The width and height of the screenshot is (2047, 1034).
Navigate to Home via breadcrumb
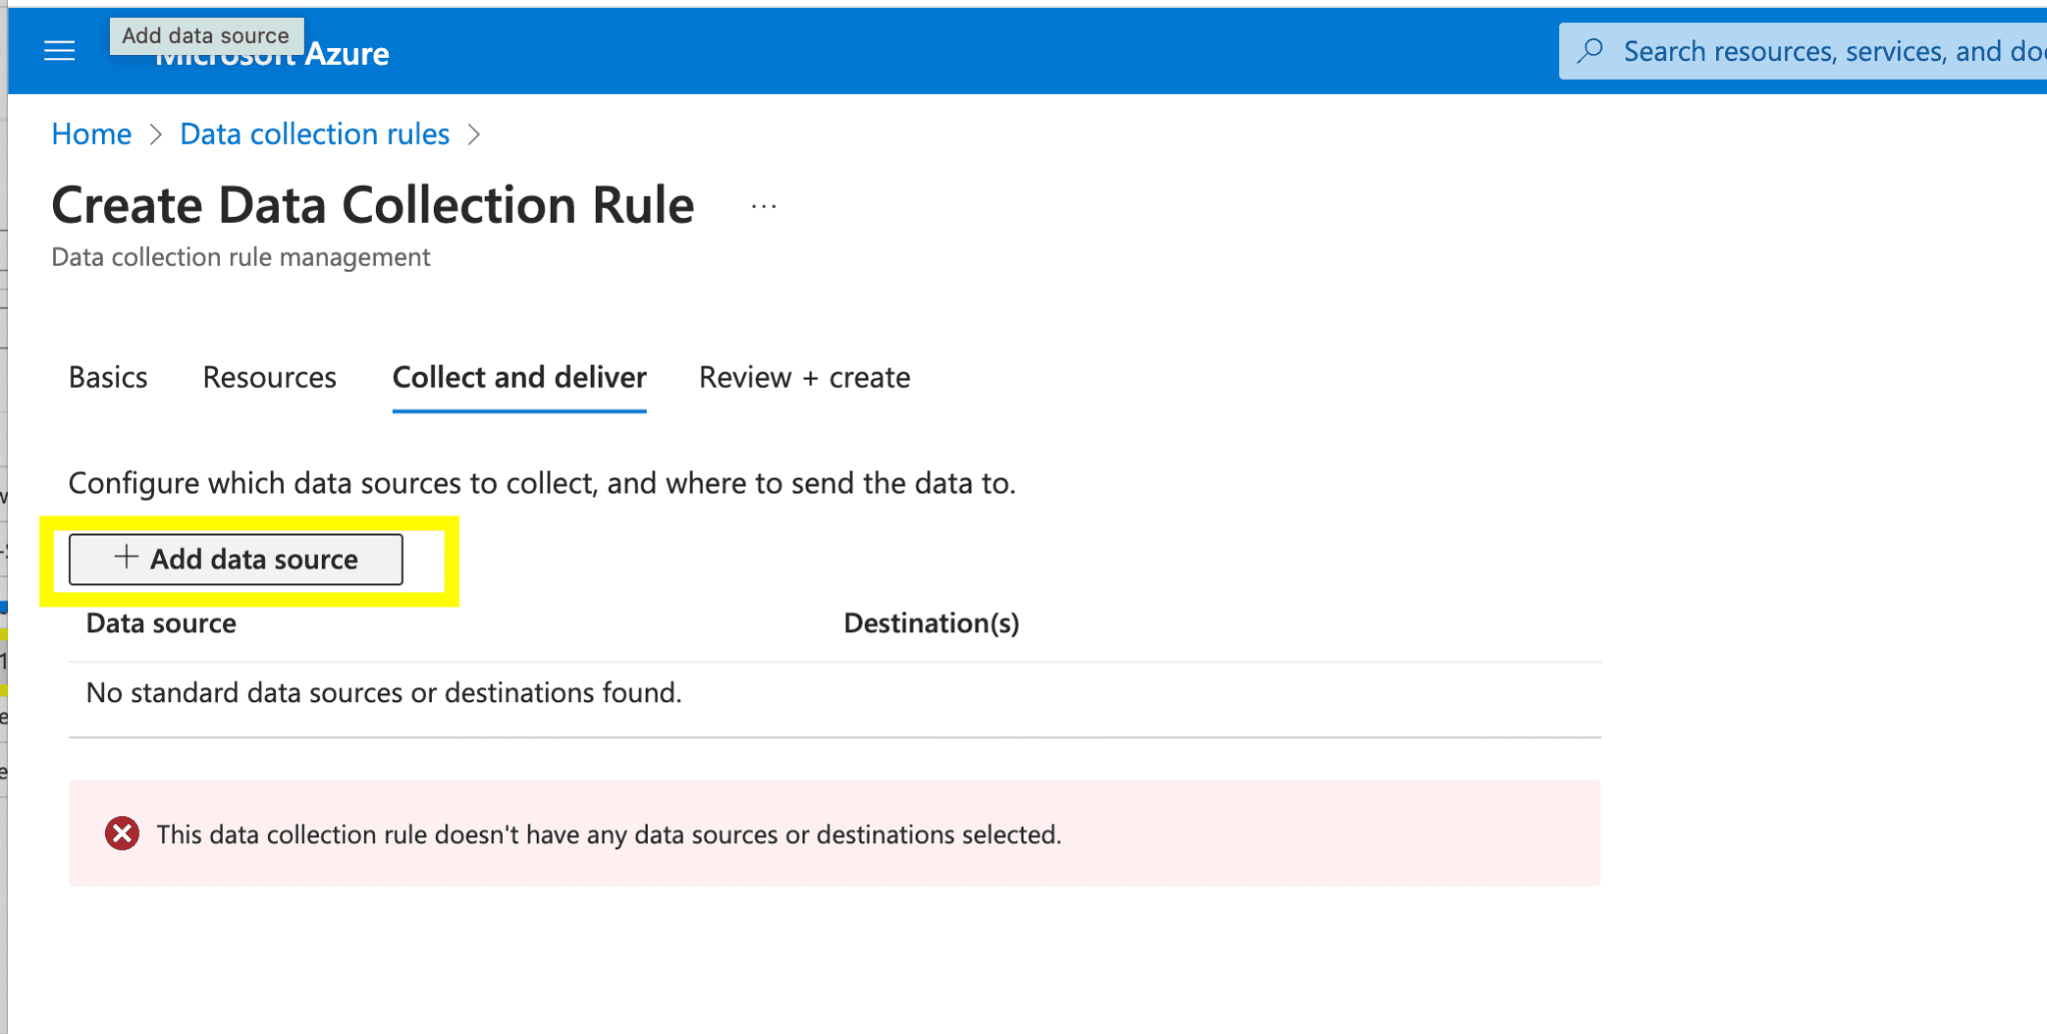[91, 135]
